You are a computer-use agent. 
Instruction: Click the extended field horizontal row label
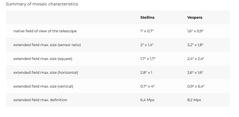(46, 72)
